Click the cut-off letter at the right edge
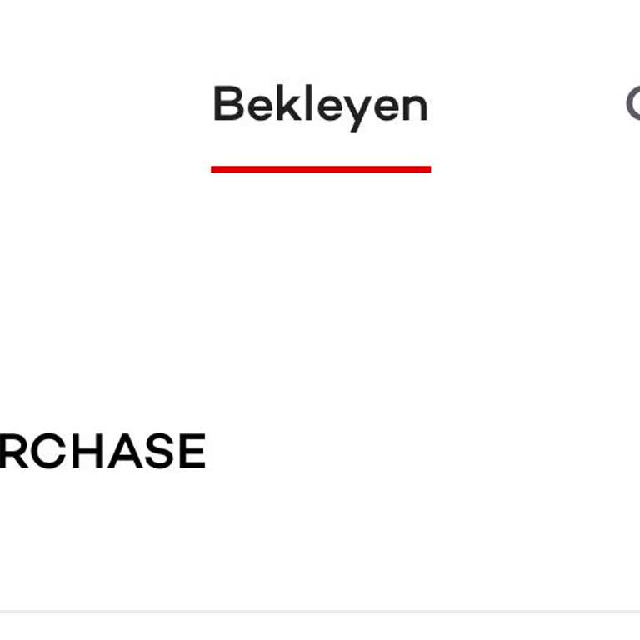This screenshot has height=640, width=640. 632,105
